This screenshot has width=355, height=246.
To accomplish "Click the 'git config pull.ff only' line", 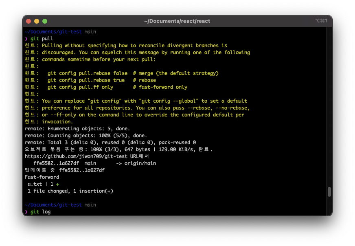I will 80,87.
